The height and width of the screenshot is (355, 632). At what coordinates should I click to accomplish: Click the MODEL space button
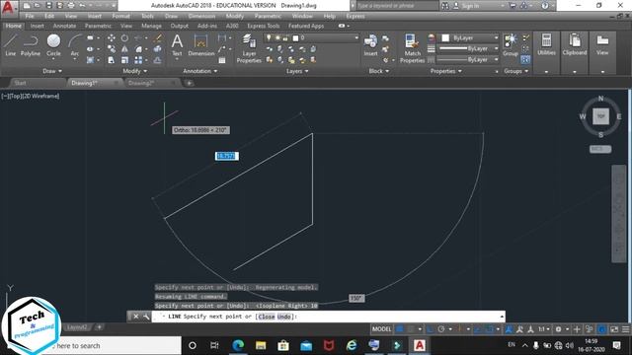click(x=381, y=329)
